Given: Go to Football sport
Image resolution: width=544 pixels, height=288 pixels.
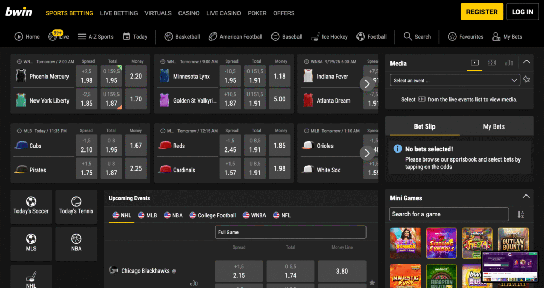Looking at the screenshot, I should [x=371, y=37].
